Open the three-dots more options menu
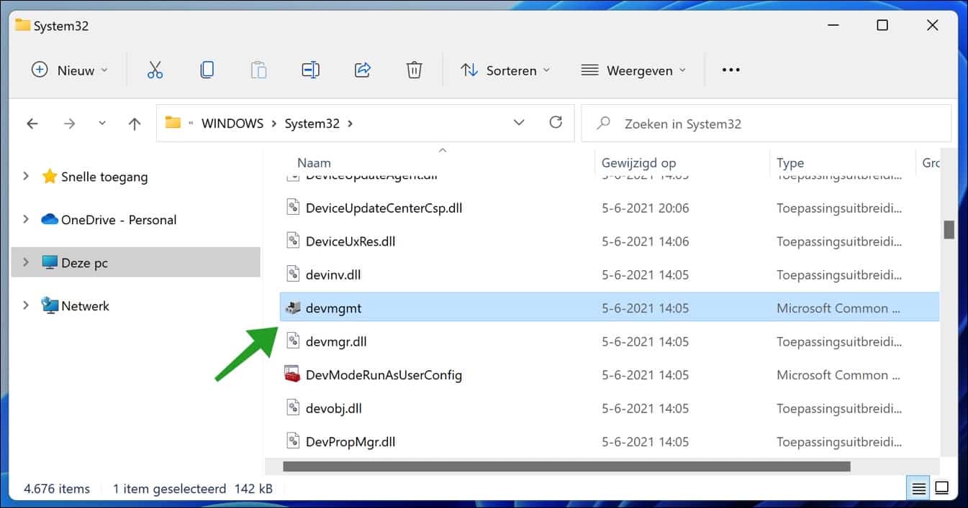This screenshot has height=508, width=968. (730, 70)
